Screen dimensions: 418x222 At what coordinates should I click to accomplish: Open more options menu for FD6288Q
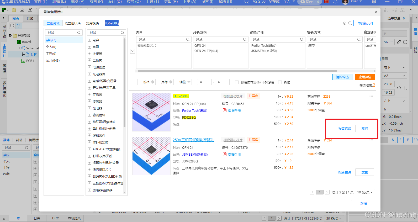(371, 96)
